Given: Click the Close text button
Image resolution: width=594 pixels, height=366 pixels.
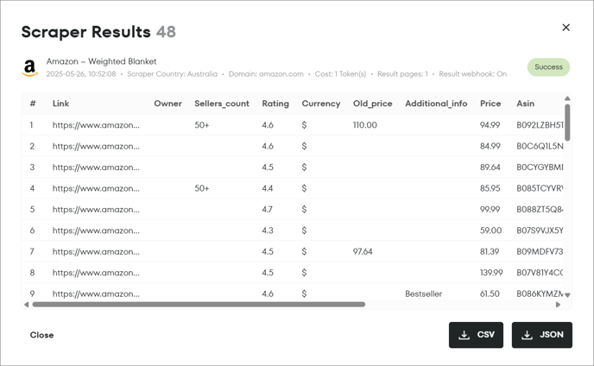Looking at the screenshot, I should (41, 335).
